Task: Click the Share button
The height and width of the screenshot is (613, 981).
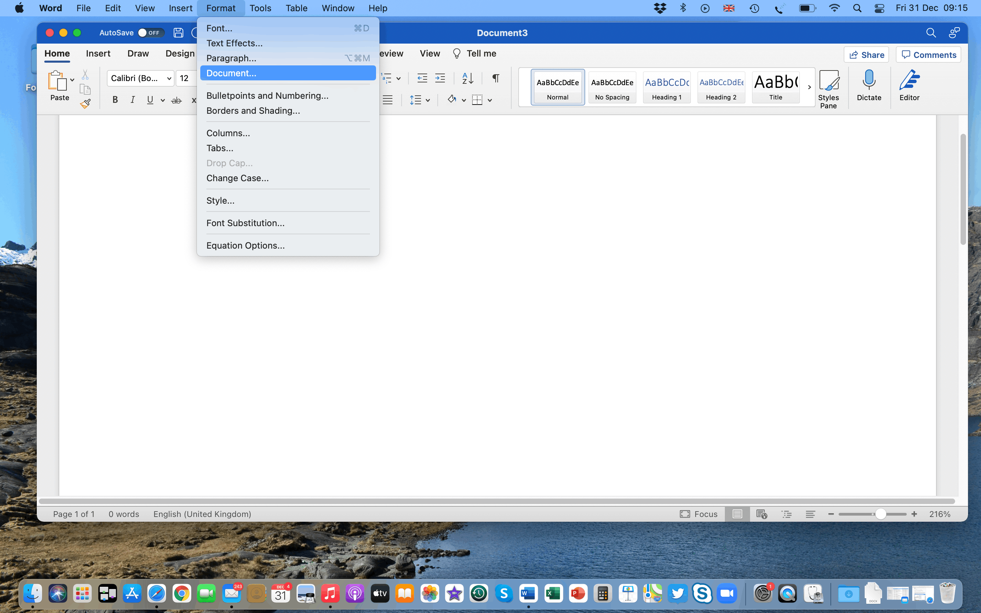Action: pyautogui.click(x=866, y=55)
